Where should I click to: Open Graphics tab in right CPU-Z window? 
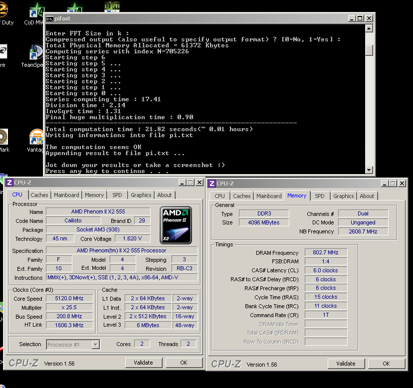[x=344, y=196]
